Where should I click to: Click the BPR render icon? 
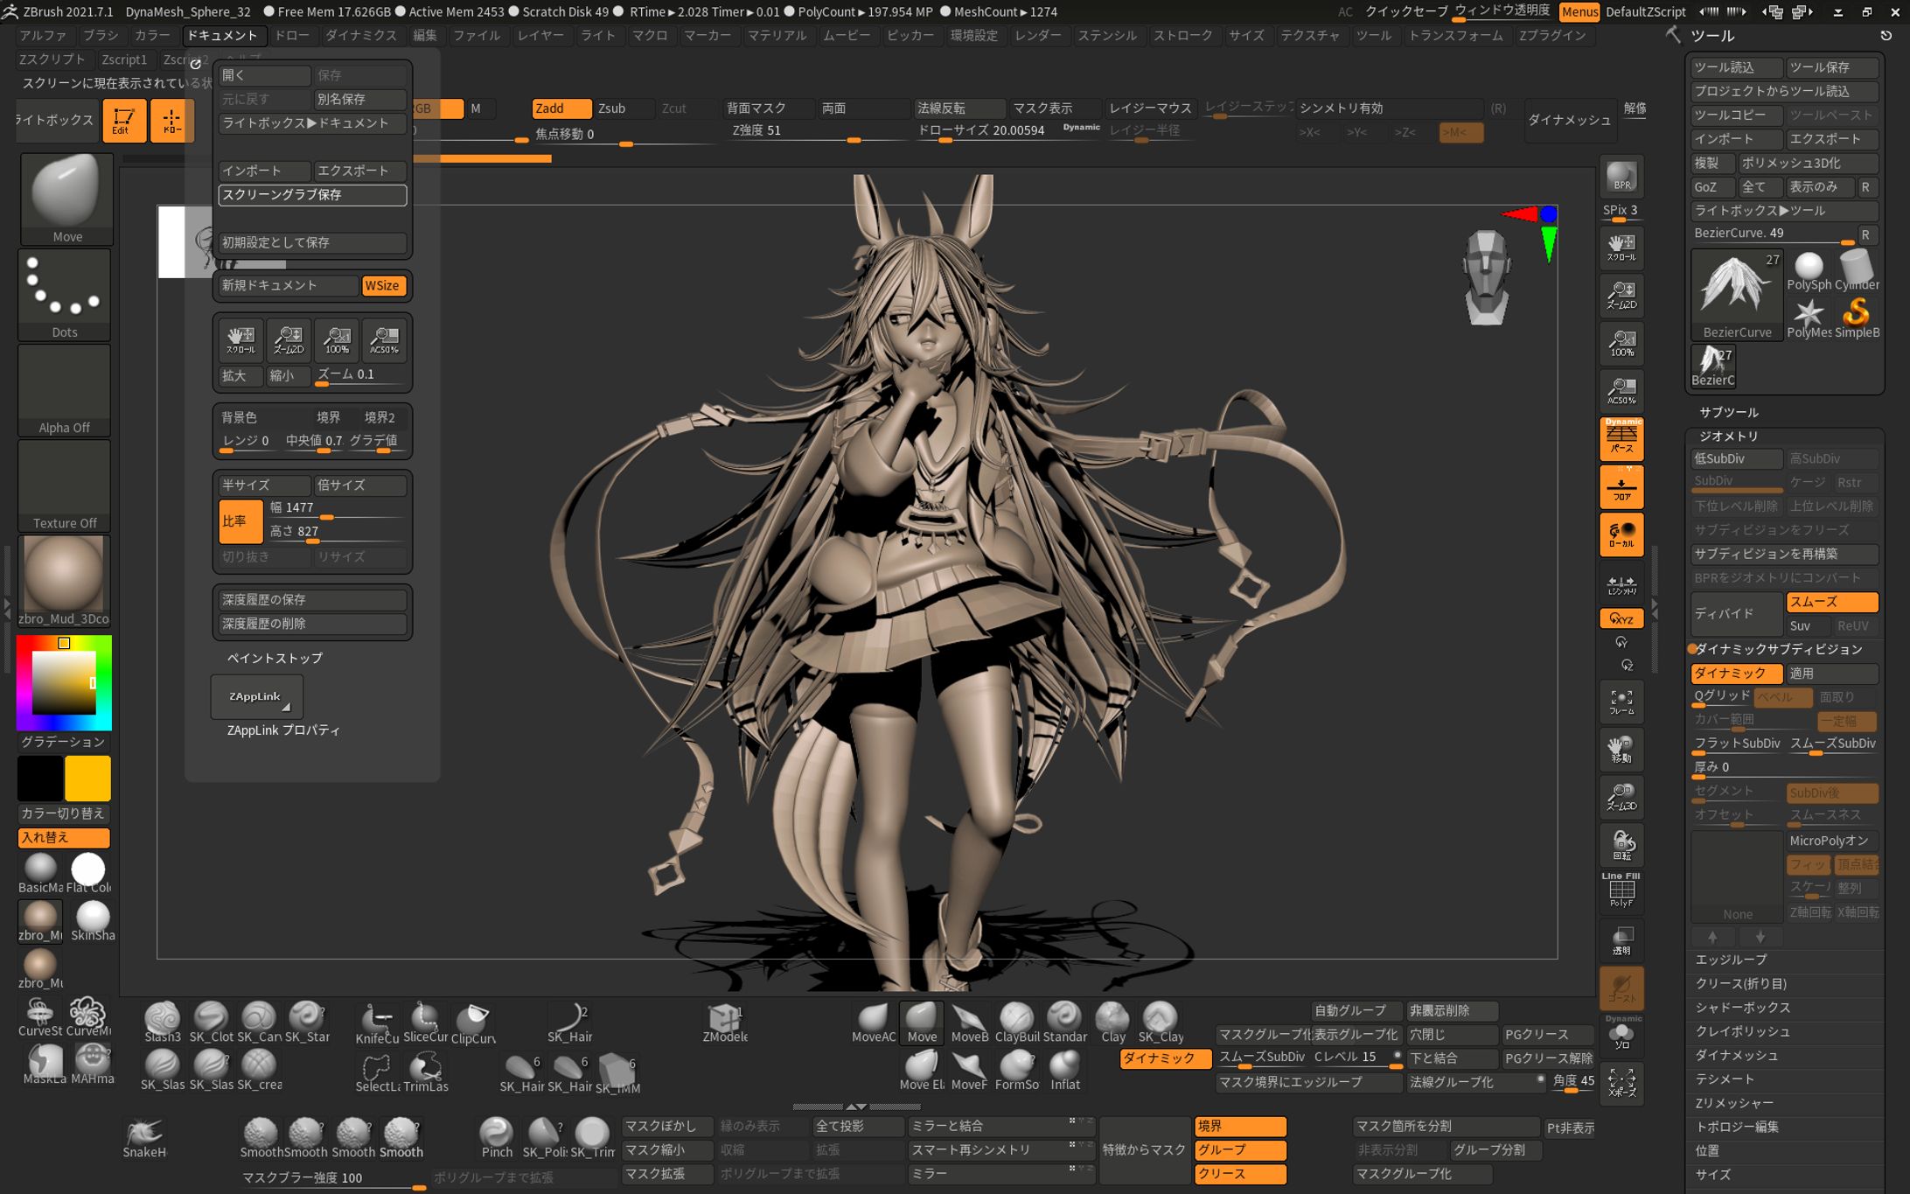[x=1621, y=176]
